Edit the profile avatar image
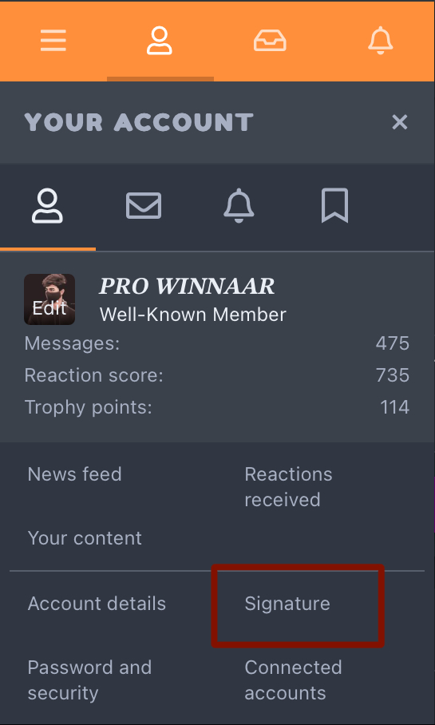 click(x=49, y=299)
